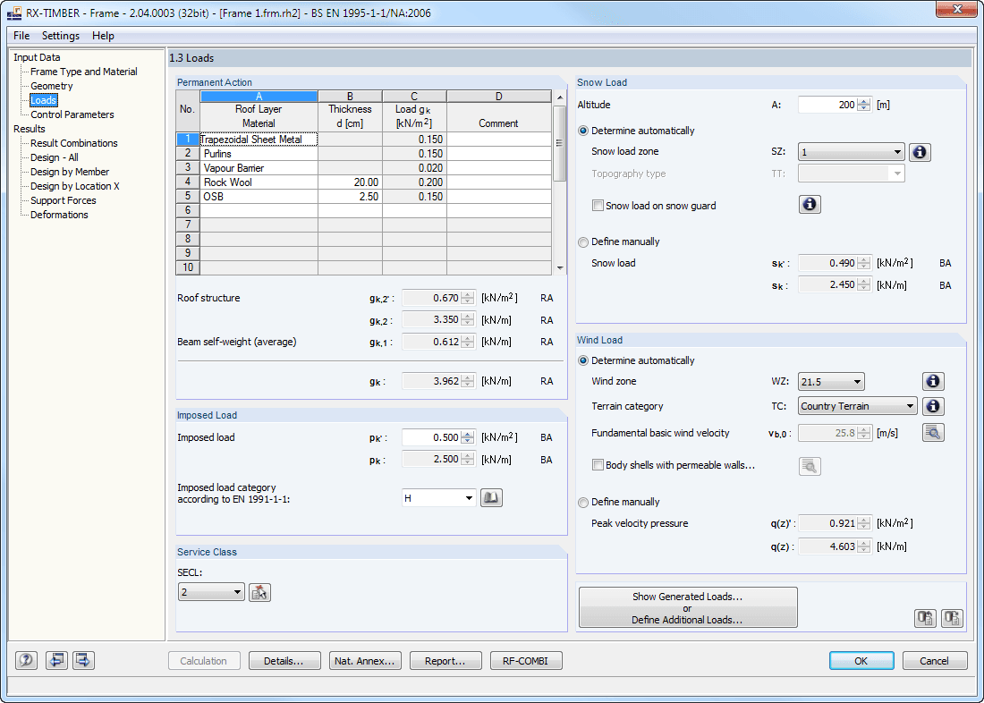Open Design by Member results item
Screen dimensions: 984x703
point(70,172)
